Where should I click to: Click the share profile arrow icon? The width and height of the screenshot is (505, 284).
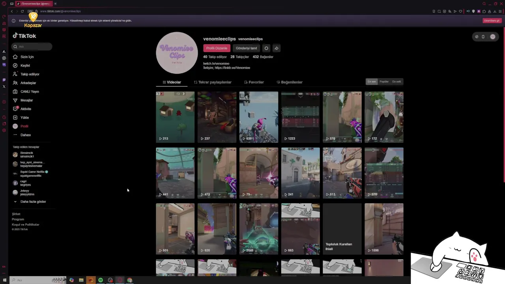click(277, 48)
